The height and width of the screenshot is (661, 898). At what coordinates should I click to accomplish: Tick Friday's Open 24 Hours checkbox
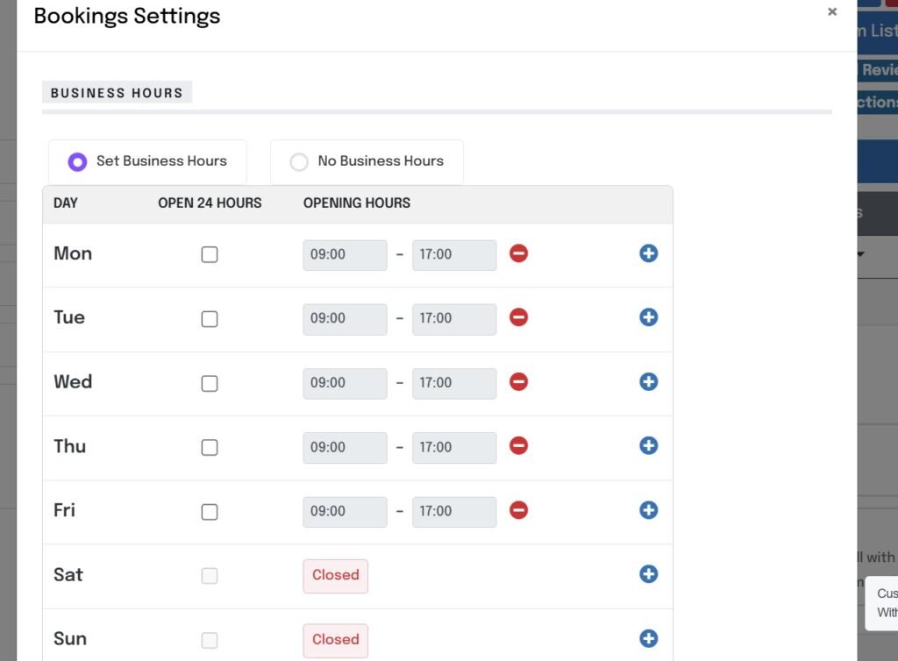[x=210, y=512]
